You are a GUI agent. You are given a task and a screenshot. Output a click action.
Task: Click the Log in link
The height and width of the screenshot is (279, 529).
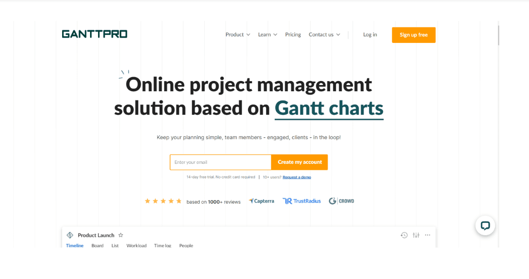(x=370, y=35)
